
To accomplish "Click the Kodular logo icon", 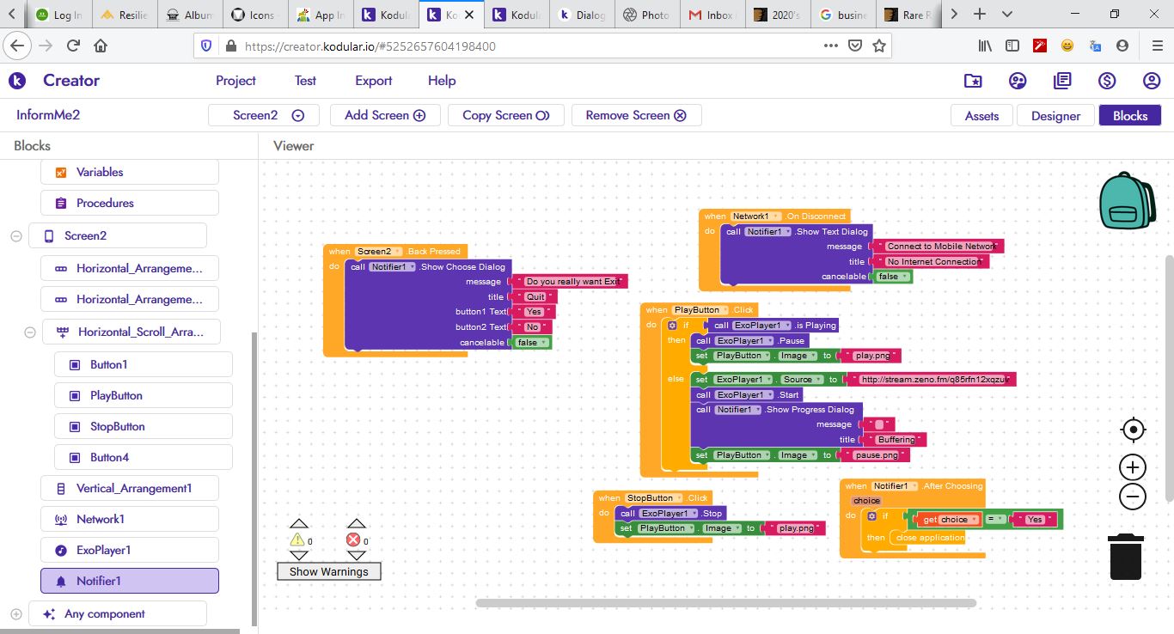I will tap(17, 81).
